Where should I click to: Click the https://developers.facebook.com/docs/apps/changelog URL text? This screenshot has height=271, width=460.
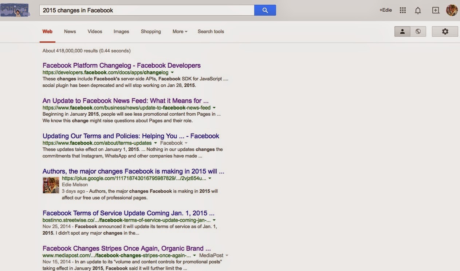(x=106, y=73)
